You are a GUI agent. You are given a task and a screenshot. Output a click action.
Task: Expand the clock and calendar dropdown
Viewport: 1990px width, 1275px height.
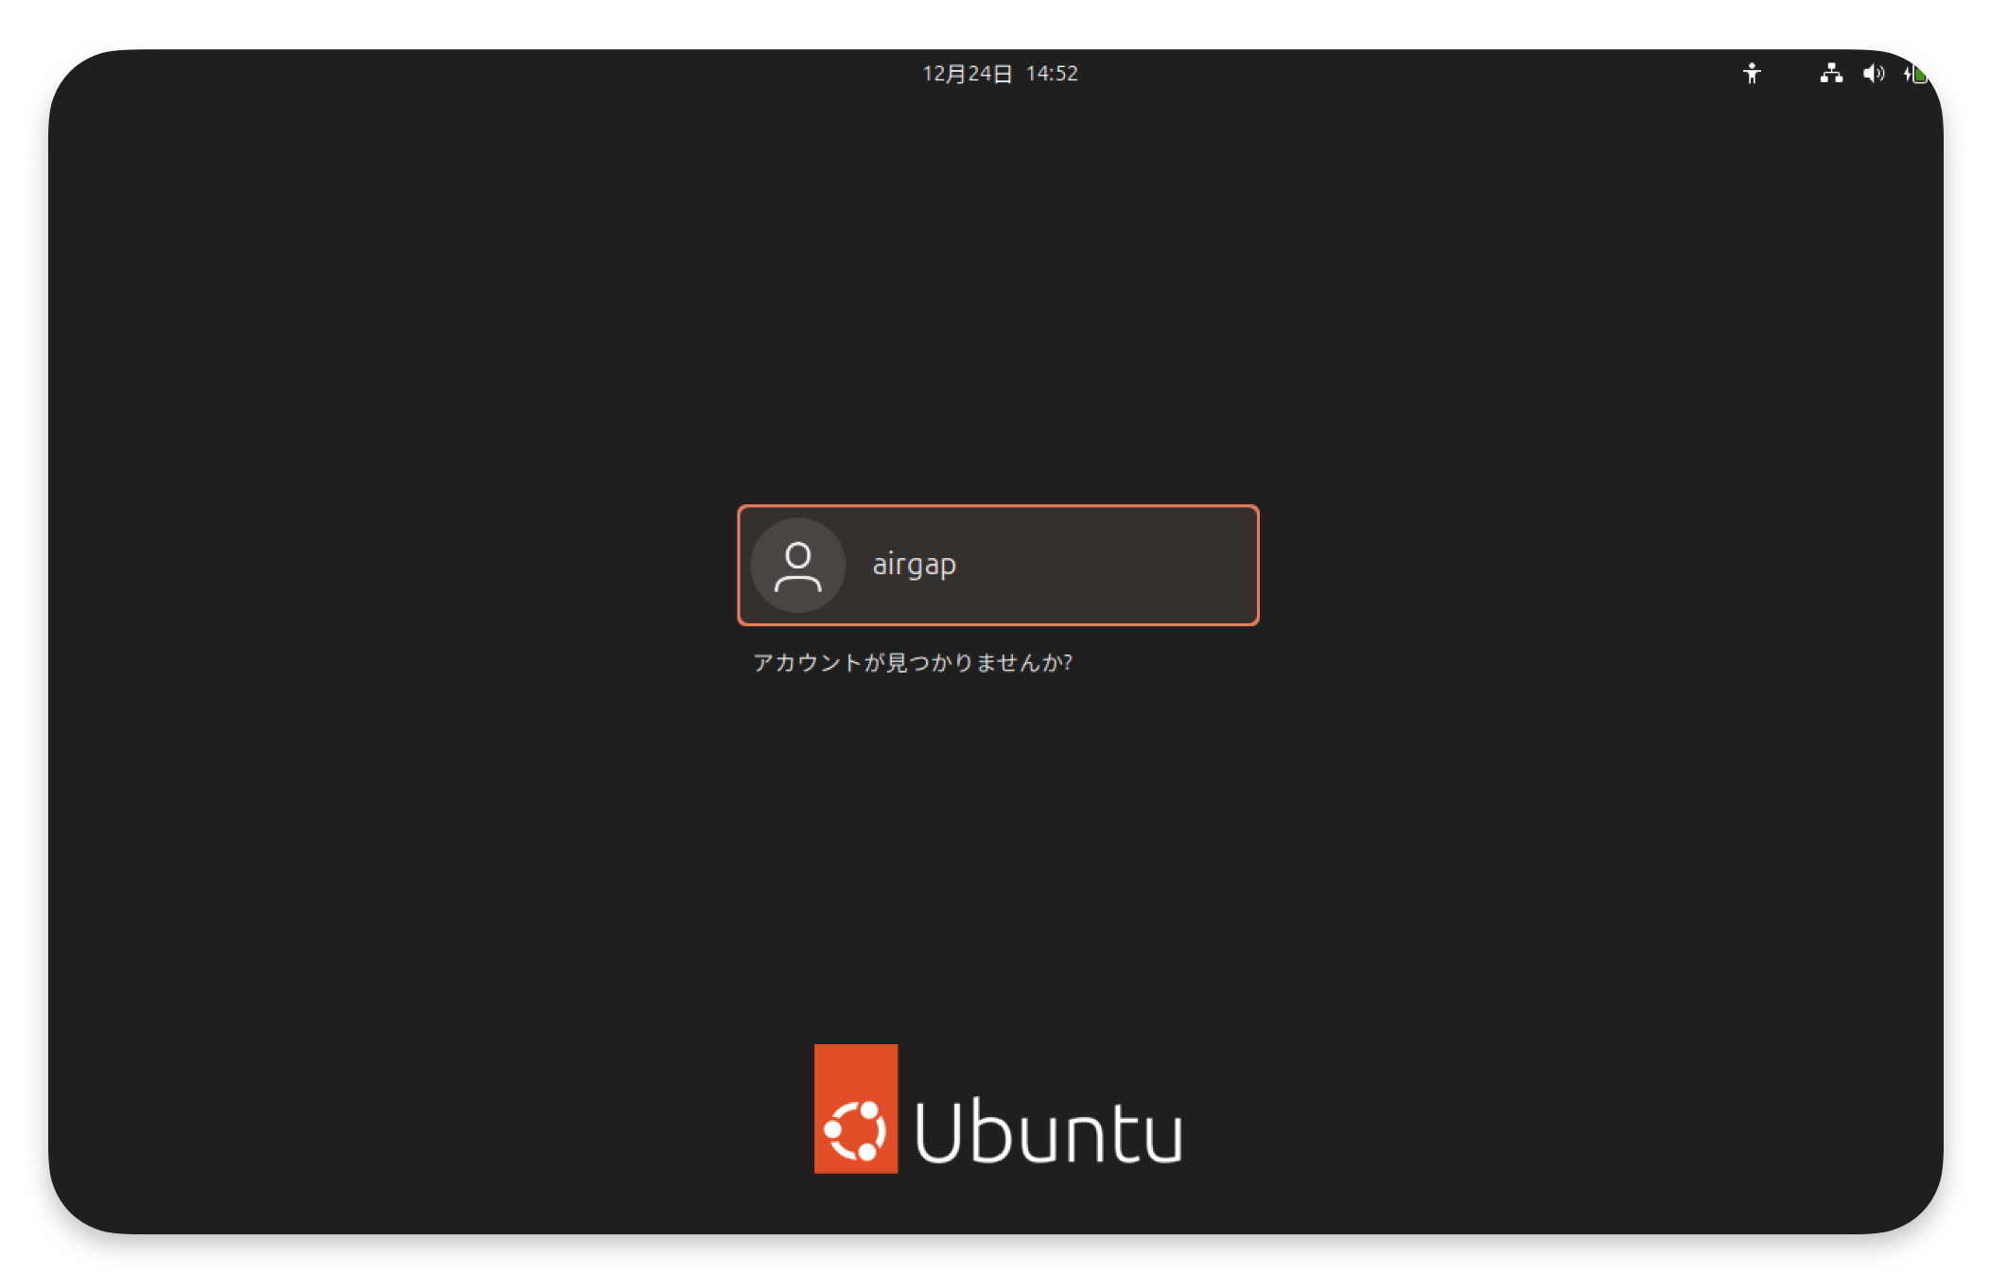pos(1000,74)
